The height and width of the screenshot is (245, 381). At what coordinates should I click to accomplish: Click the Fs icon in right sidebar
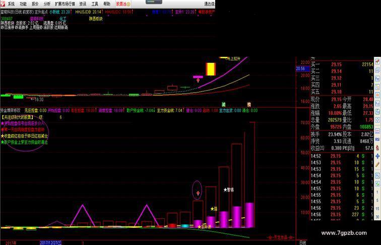pyautogui.click(x=377, y=176)
